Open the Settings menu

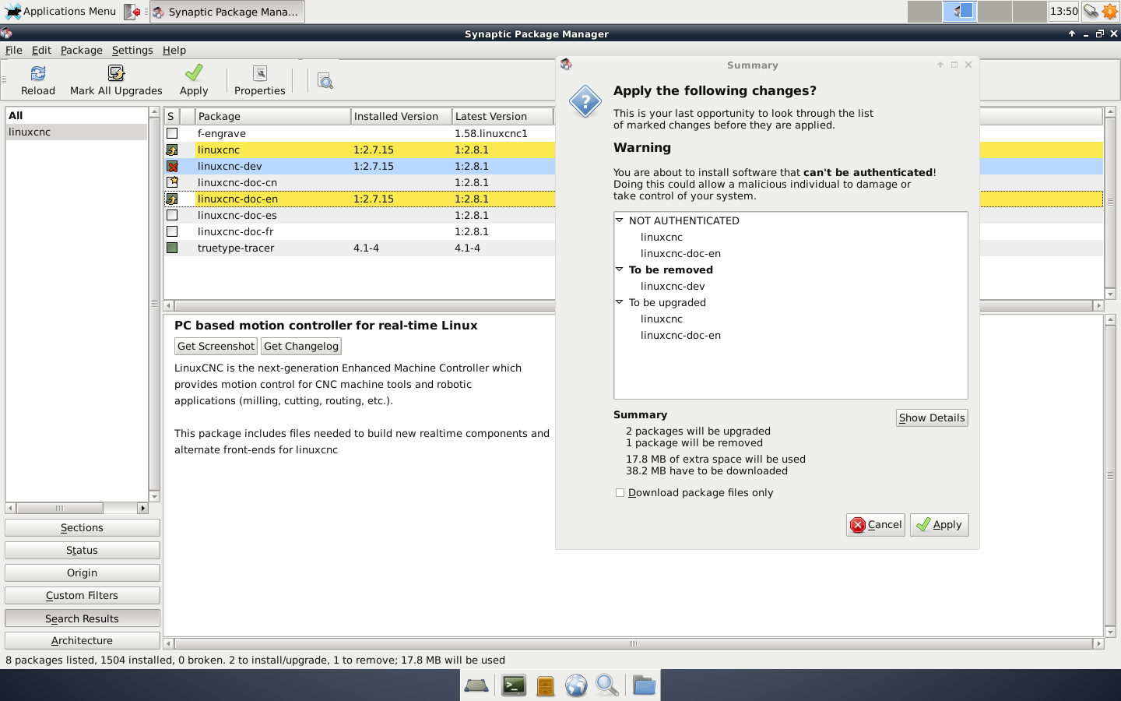coord(132,50)
